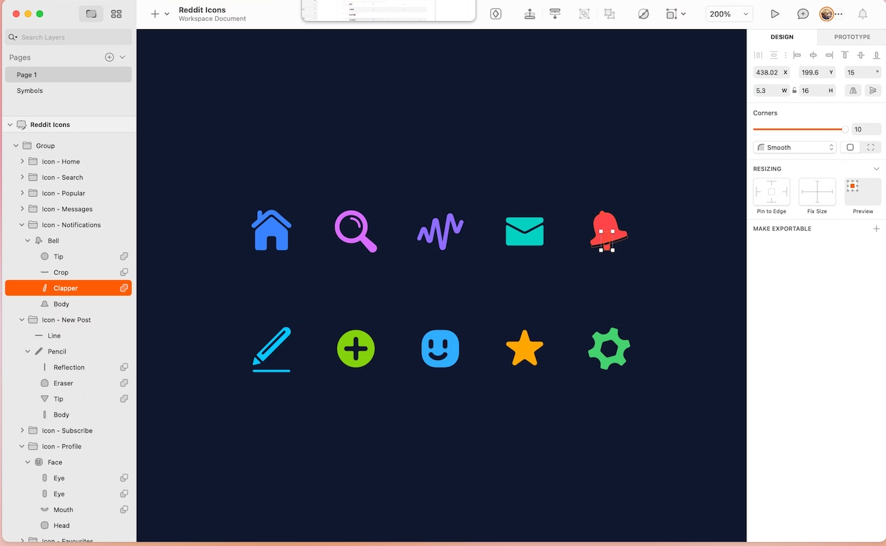Screen dimensions: 886x546
Task: Collapse the Bell layer group
Action: pos(28,241)
